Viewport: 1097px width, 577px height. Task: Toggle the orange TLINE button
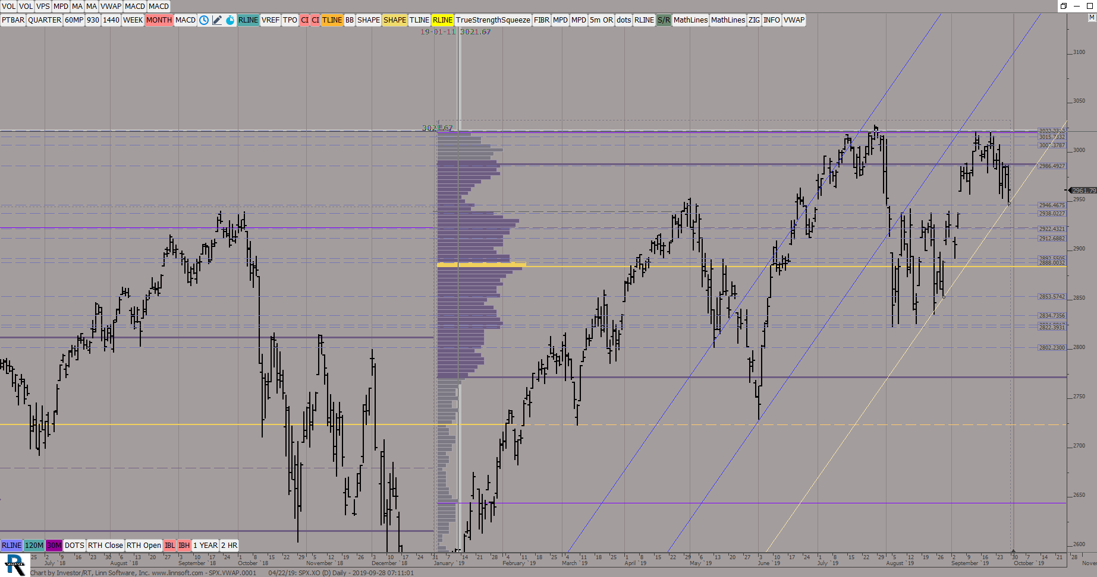(x=332, y=20)
